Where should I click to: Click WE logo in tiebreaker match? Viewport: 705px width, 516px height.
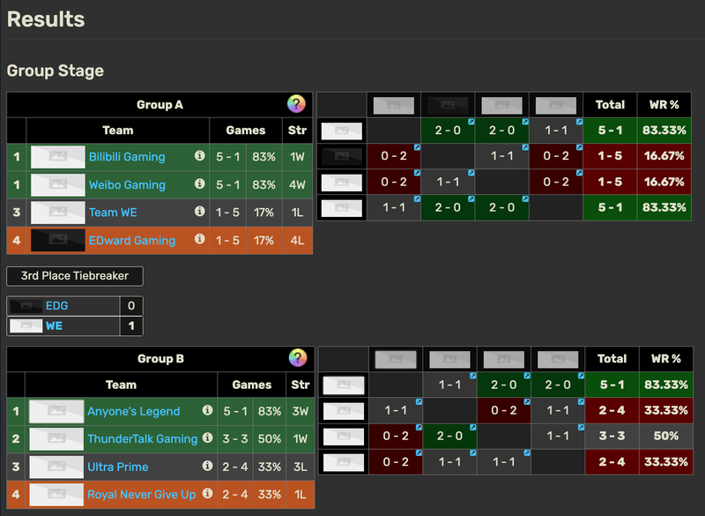[x=26, y=325]
